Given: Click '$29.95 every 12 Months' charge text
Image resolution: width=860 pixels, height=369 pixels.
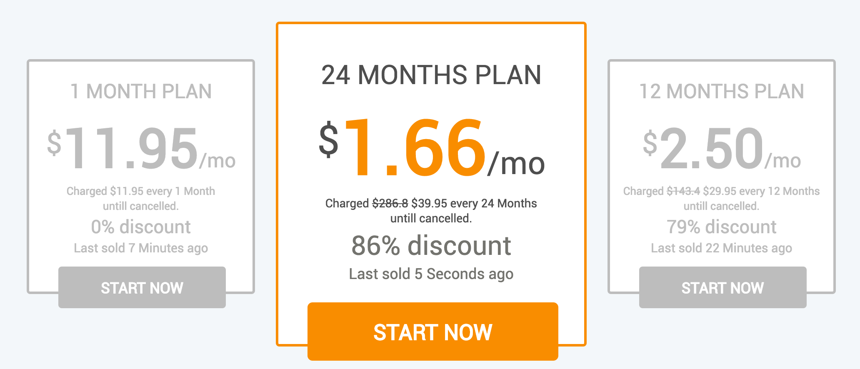Looking at the screenshot, I should [x=761, y=191].
